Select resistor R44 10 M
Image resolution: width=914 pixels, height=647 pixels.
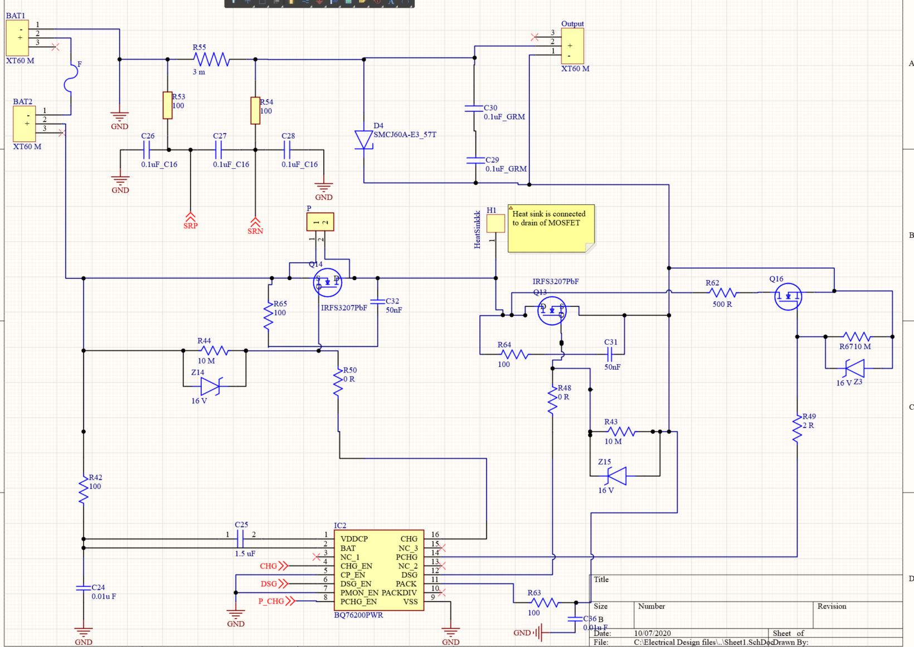pyautogui.click(x=213, y=351)
